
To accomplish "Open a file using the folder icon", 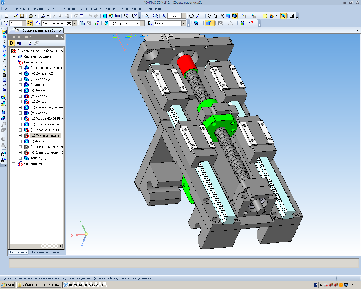I will (x=16, y=16).
